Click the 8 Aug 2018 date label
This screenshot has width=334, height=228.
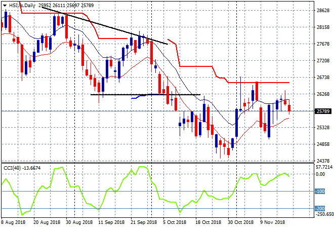pyautogui.click(x=13, y=222)
